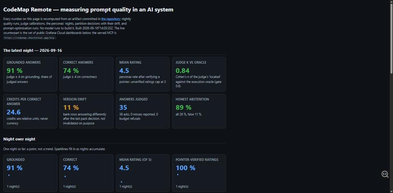Click the CORRECT ANSWERS card label
The image size is (393, 193).
78,62
